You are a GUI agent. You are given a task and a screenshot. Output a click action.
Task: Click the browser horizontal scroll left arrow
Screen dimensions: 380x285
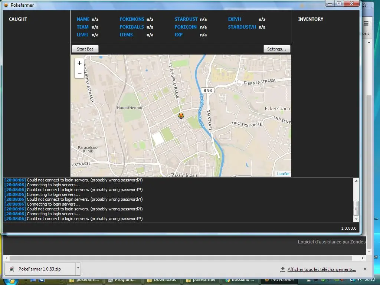[6, 258]
